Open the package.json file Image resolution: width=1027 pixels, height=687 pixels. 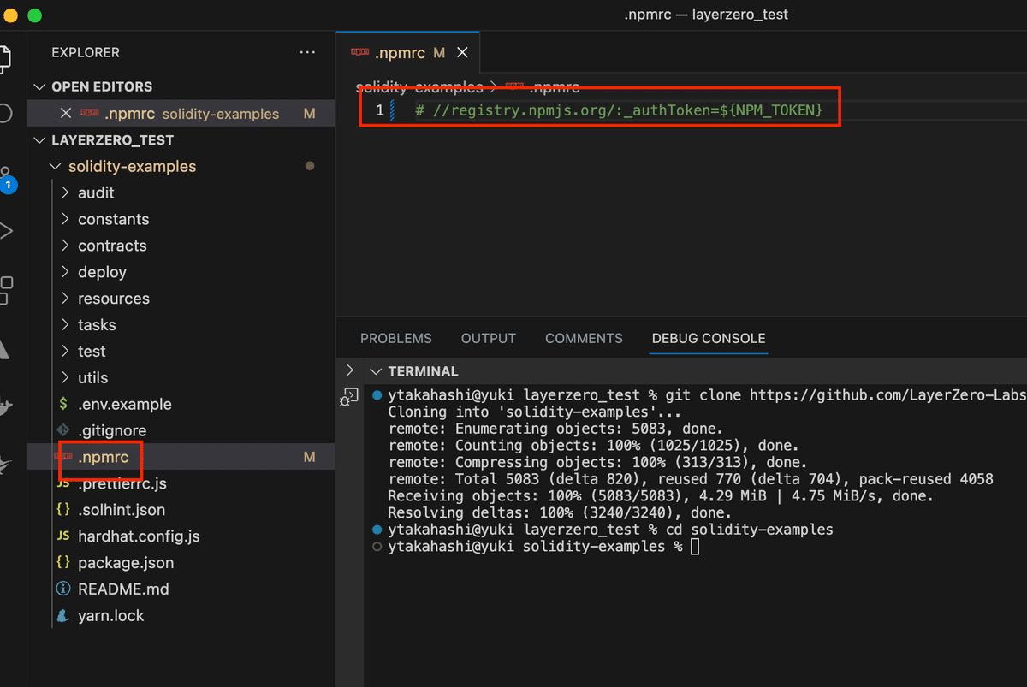point(126,563)
